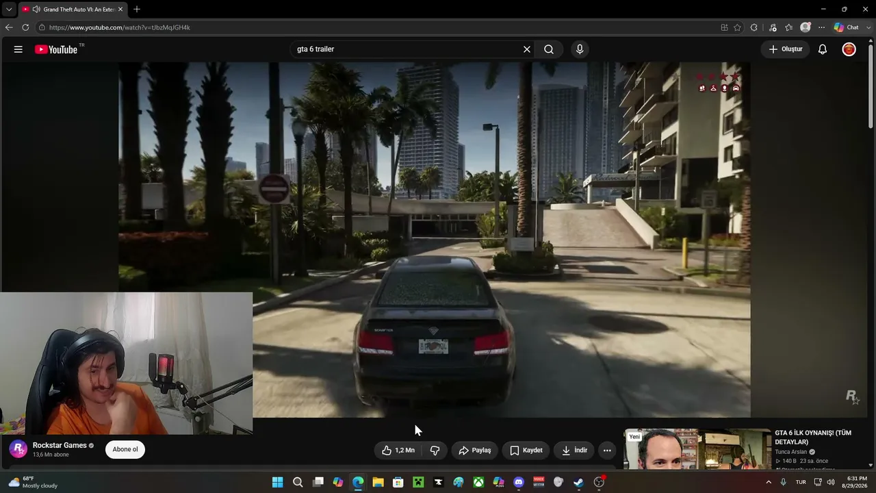
Task: Mute the tab using the speaker icon
Action: click(36, 10)
